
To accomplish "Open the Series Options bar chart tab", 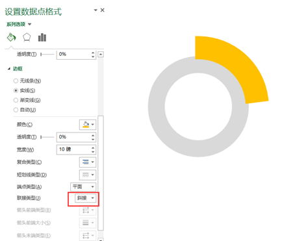I will pyautogui.click(x=42, y=38).
